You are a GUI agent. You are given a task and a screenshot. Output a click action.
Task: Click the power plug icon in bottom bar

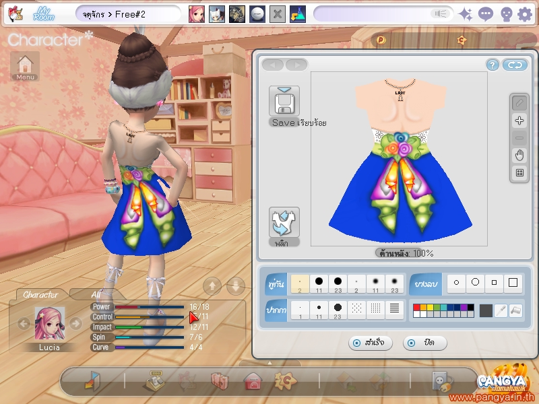tap(442, 381)
